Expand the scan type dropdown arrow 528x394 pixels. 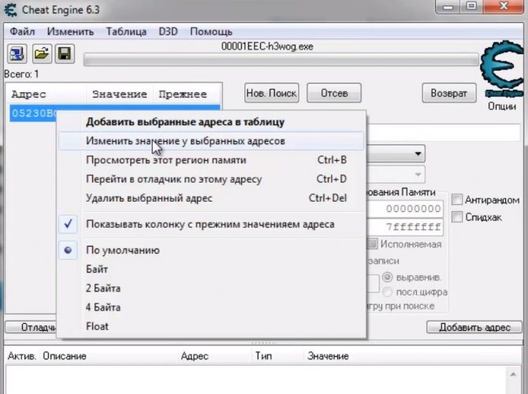coord(418,154)
